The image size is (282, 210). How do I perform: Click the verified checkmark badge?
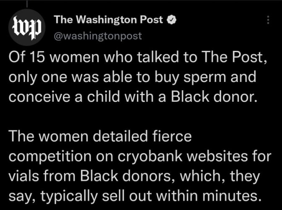(x=172, y=20)
